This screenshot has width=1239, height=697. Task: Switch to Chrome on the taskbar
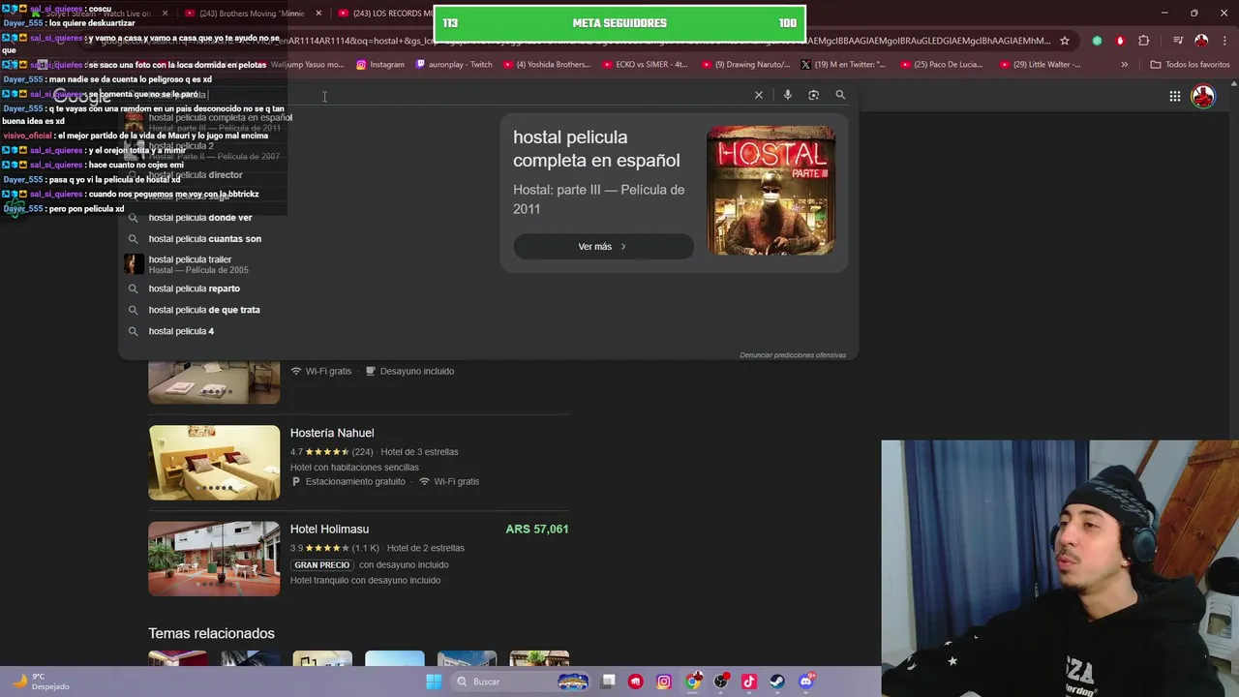point(693,682)
